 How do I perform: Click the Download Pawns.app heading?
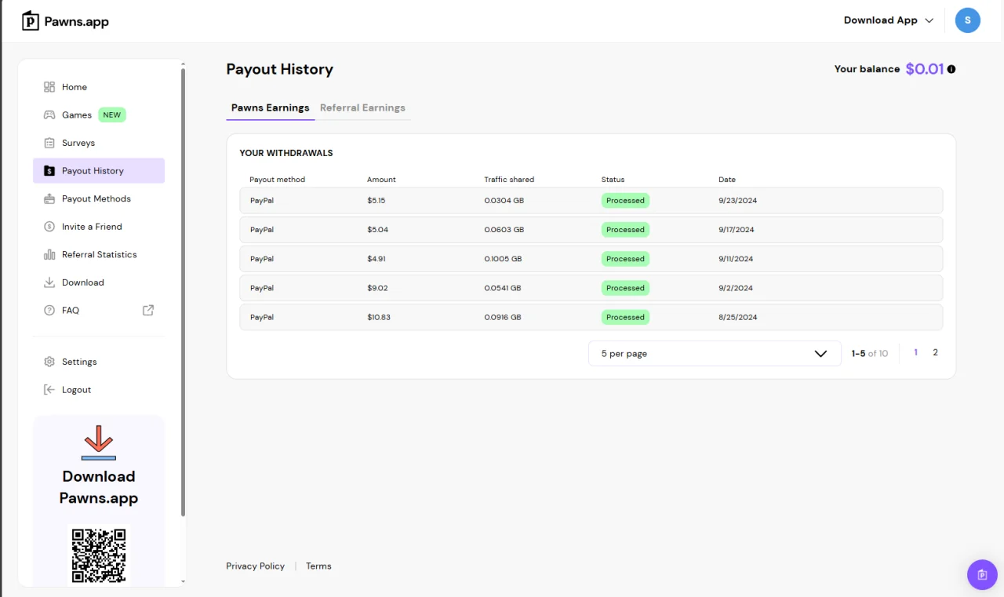(99, 487)
